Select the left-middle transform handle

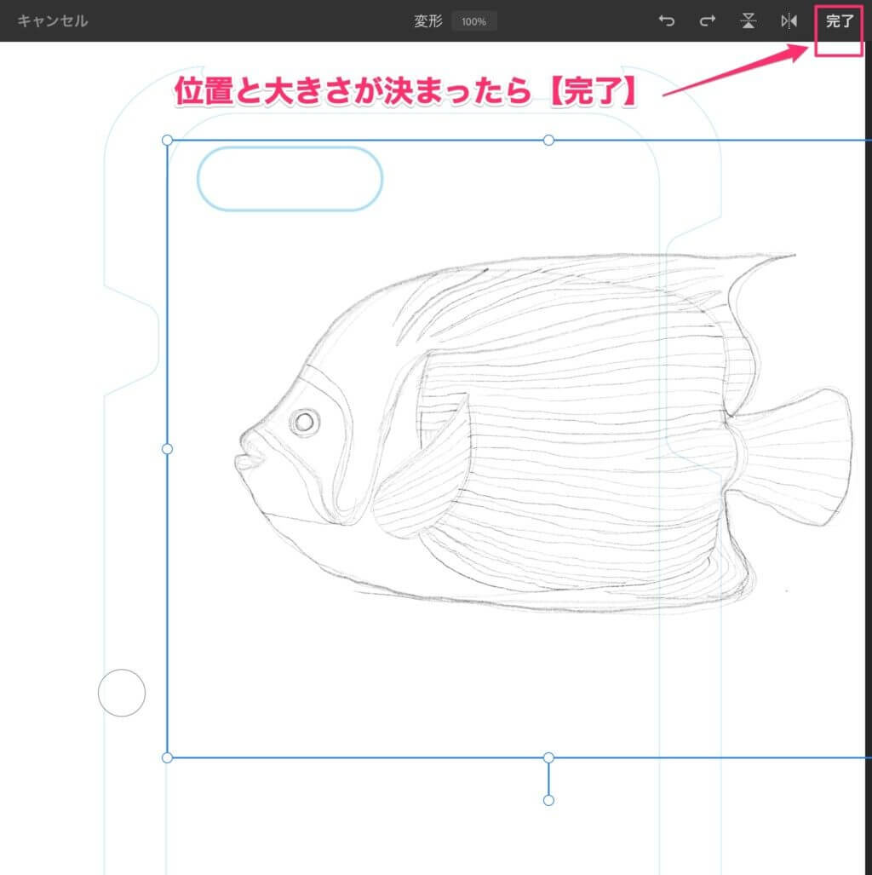tap(167, 448)
